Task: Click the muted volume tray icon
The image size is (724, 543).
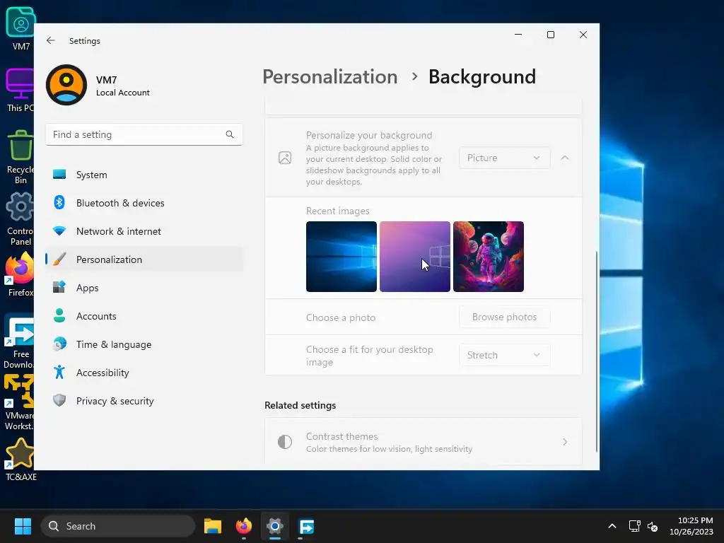Action: tap(653, 526)
